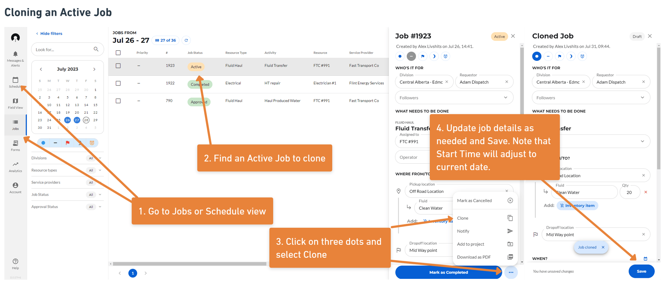Open Account profile icon
Viewport: 665px width, 284px height.
click(x=15, y=186)
